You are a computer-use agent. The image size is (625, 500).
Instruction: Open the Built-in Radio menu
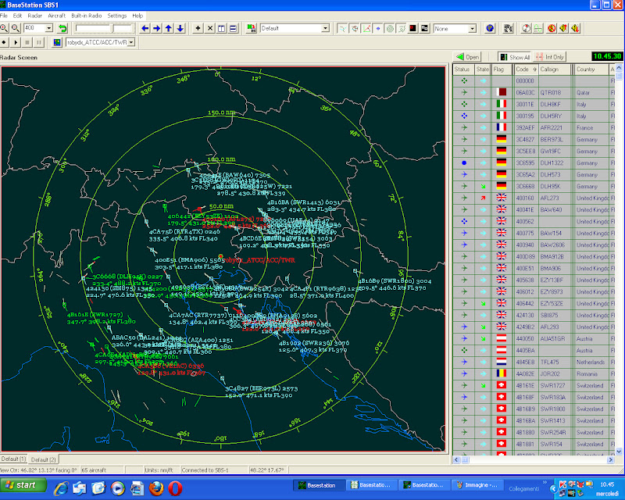pos(86,15)
